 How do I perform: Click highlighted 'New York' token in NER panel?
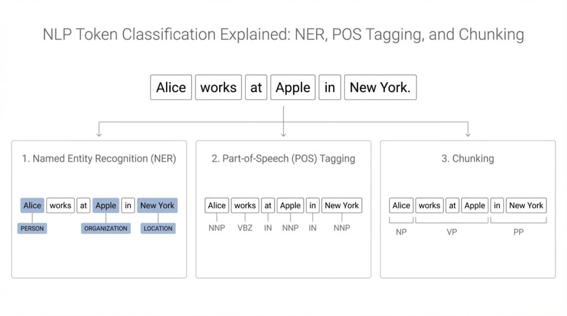[x=157, y=206]
